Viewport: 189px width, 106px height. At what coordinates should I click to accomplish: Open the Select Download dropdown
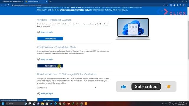(66, 88)
